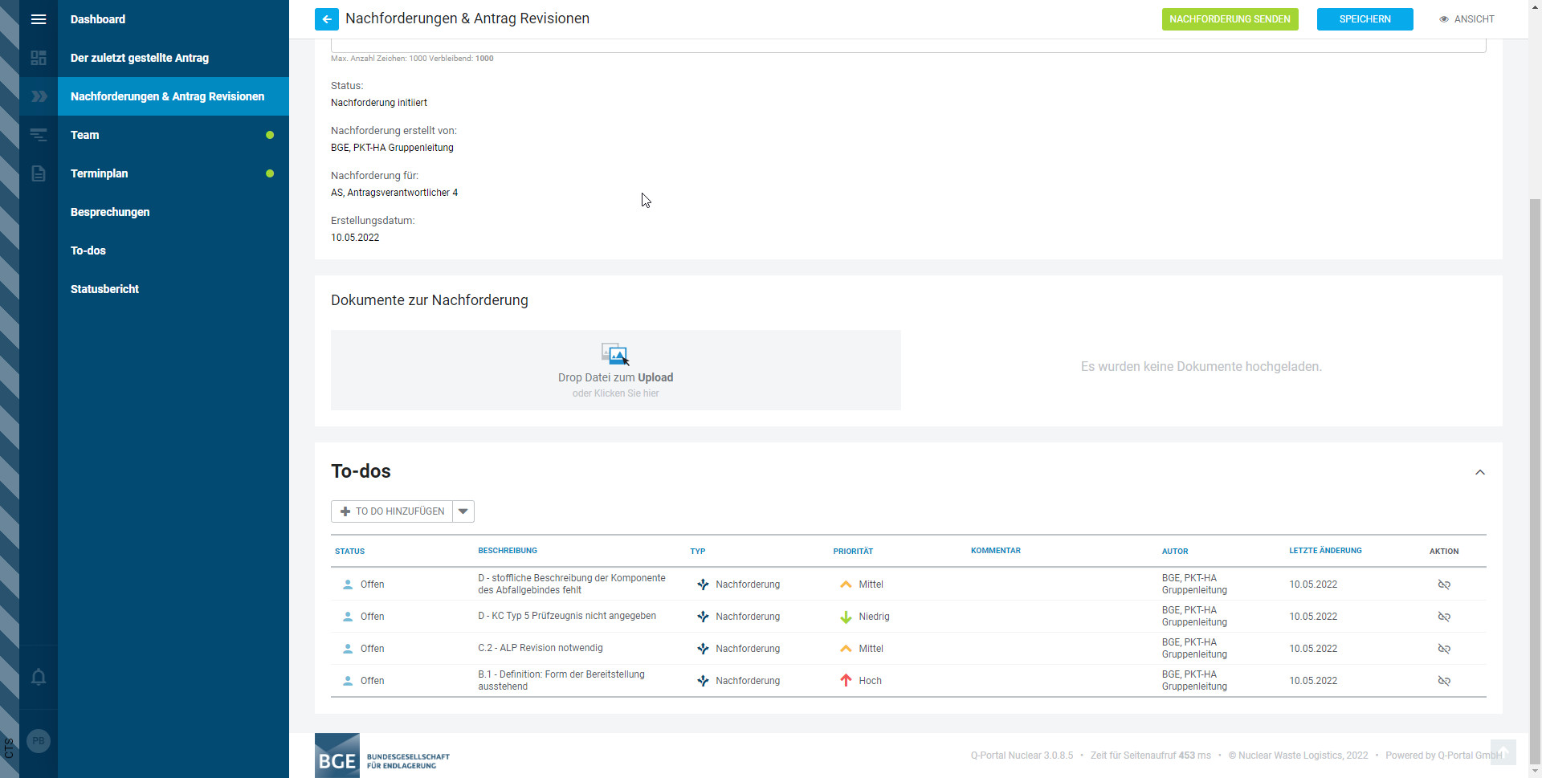Open the notifications bell
Viewport: 1542px width, 778px height.
[x=38, y=677]
